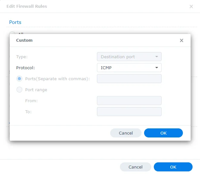Focus the Ports comma-separated input field
The image size is (200, 174).
(x=129, y=79)
